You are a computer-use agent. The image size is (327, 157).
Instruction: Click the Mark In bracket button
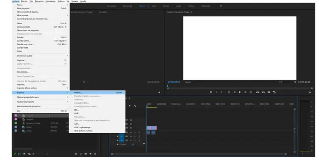(x=217, y=92)
